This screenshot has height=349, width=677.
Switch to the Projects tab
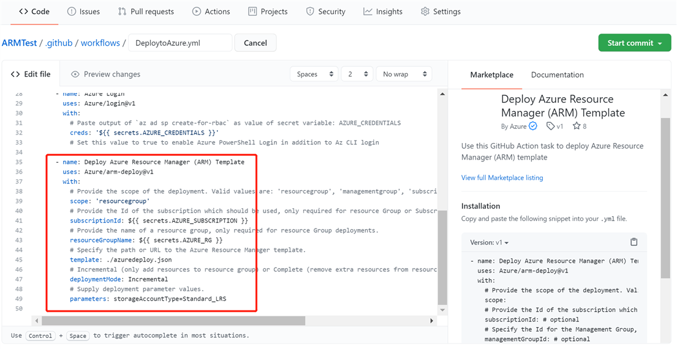[268, 12]
